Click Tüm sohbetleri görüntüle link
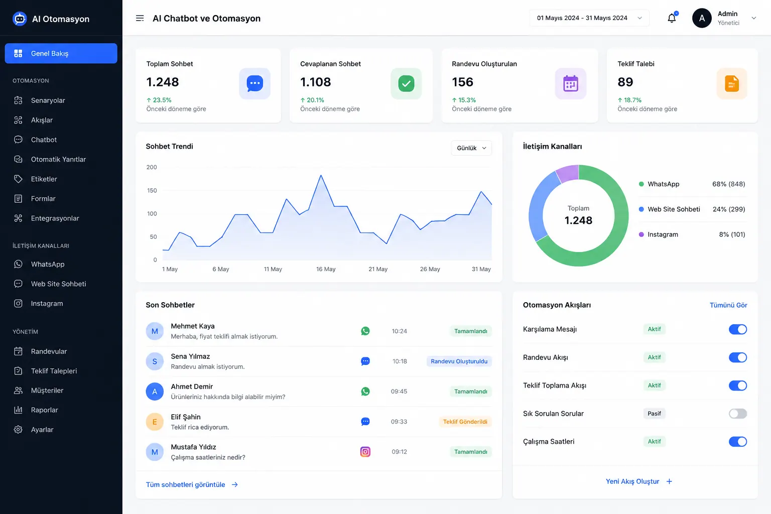 185,485
